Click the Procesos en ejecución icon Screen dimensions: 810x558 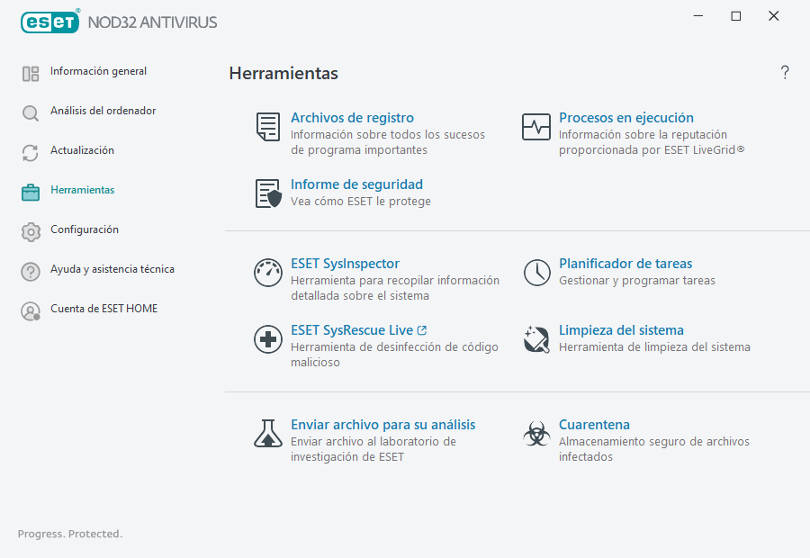[536, 127]
